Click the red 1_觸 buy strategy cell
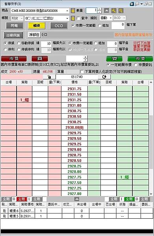The width and height of the screenshot is (154, 236). click(24, 100)
